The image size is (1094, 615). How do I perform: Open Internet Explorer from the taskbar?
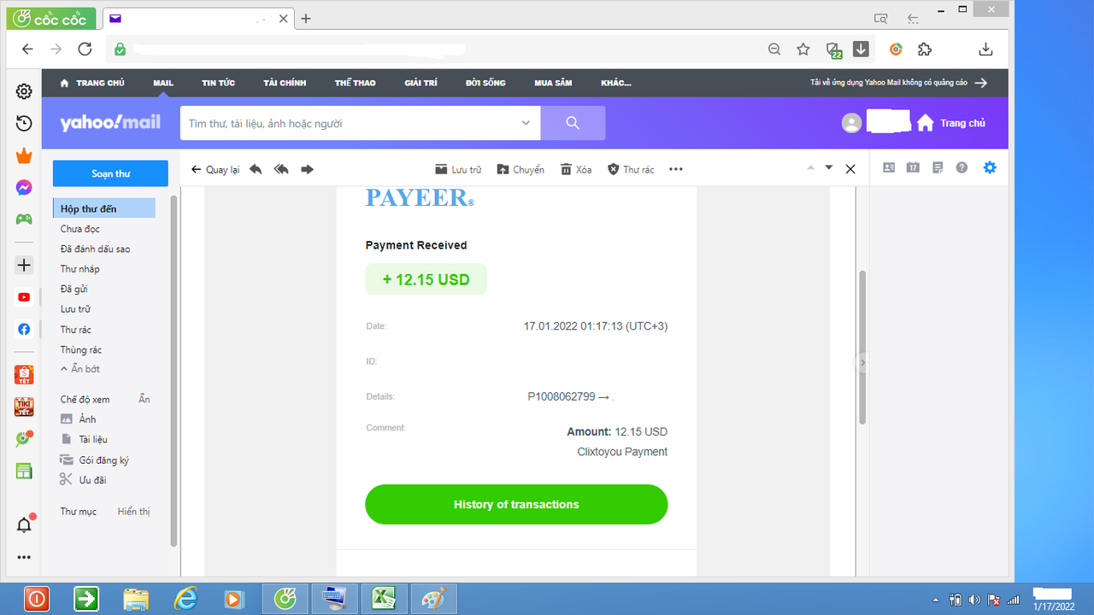[185, 599]
